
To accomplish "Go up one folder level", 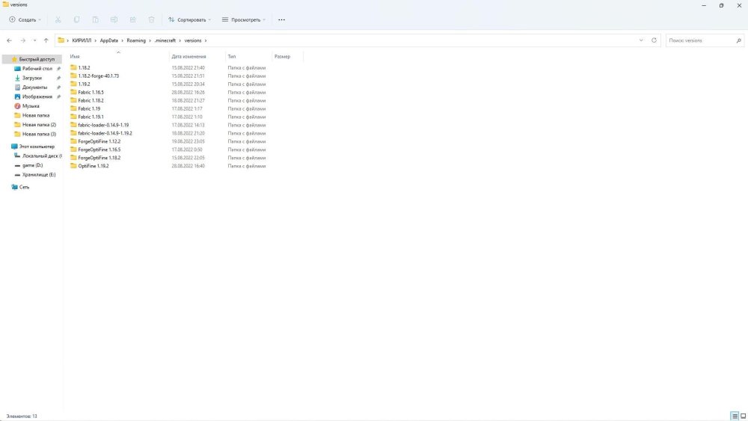I will tap(46, 40).
